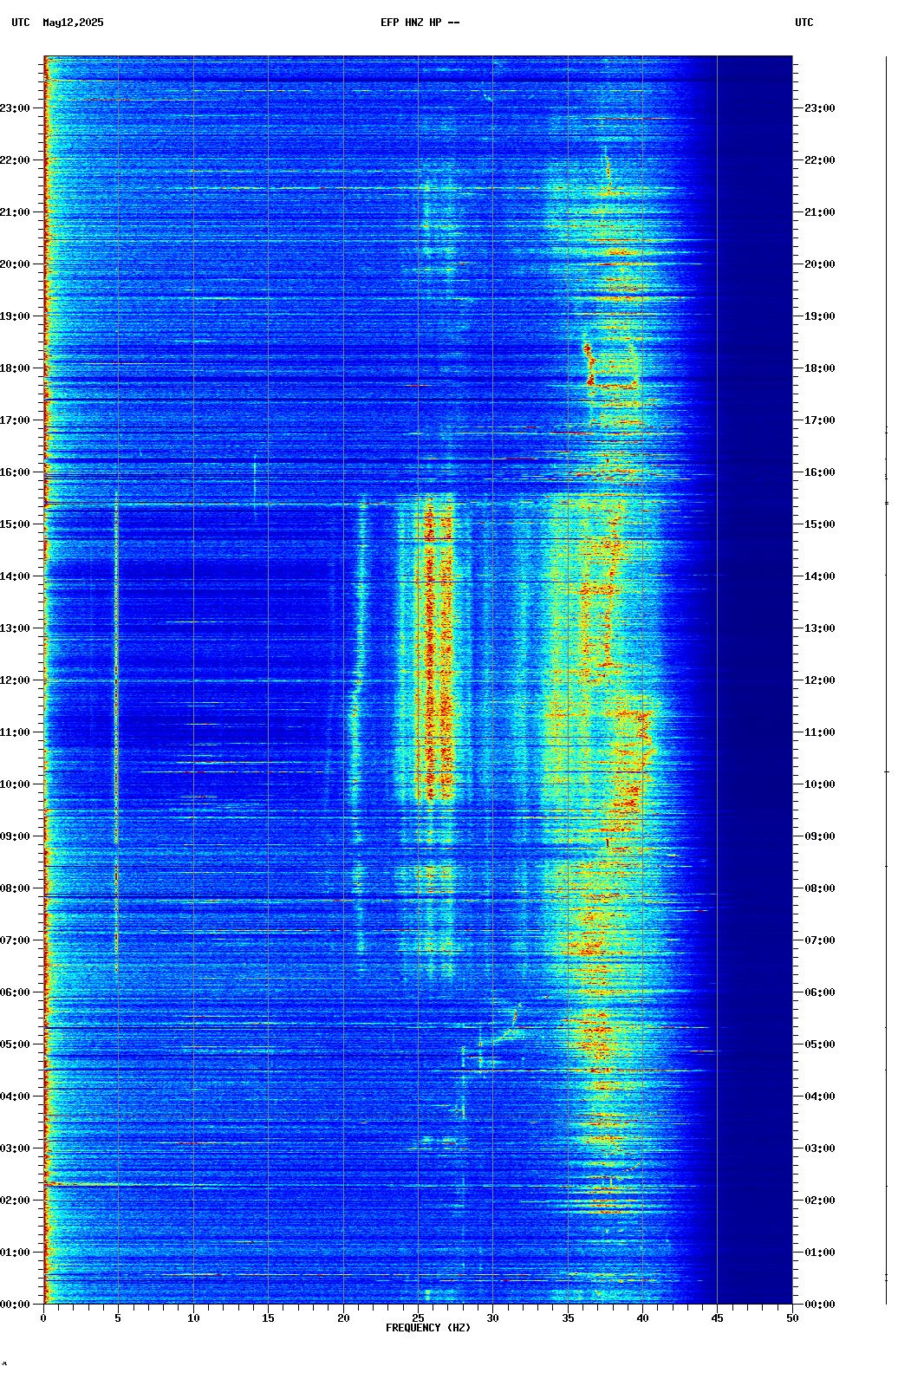Select the 40 tick label on the frequency axis

(642, 1318)
